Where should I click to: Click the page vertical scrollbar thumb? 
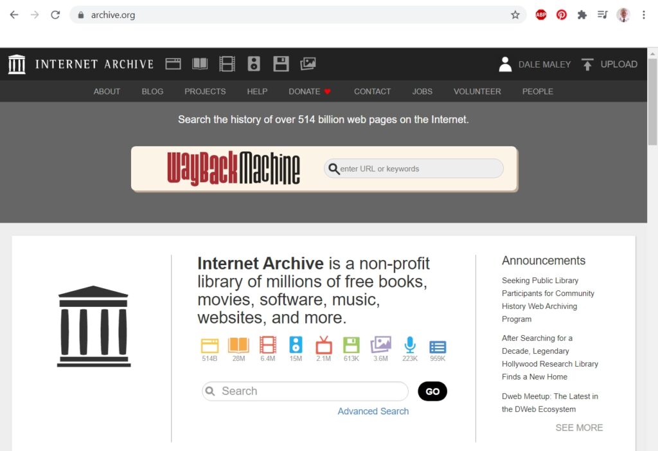coord(653,102)
